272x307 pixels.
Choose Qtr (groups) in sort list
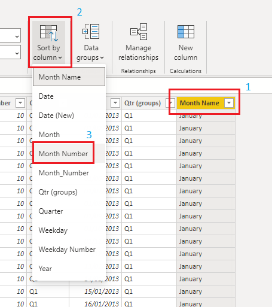tap(69, 192)
